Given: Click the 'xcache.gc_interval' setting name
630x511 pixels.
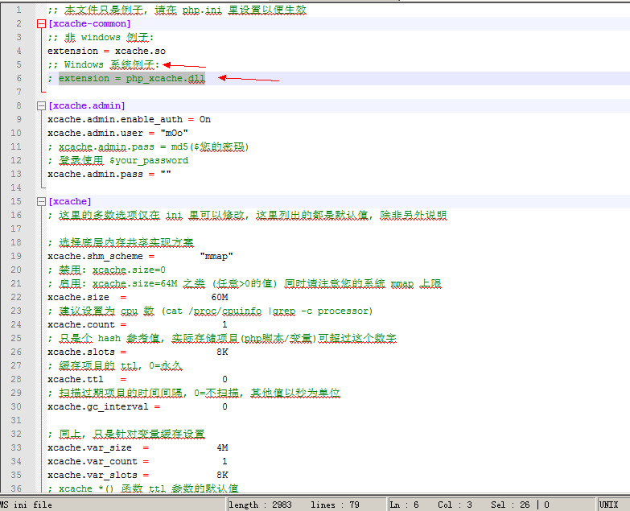Looking at the screenshot, I should coord(98,406).
